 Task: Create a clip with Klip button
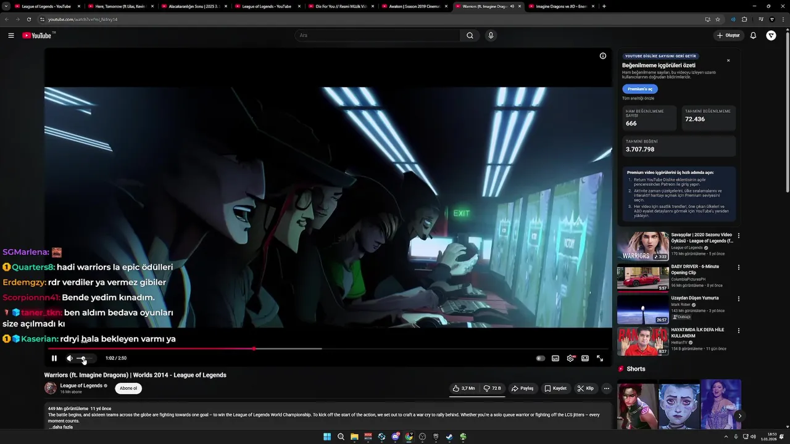coord(585,388)
